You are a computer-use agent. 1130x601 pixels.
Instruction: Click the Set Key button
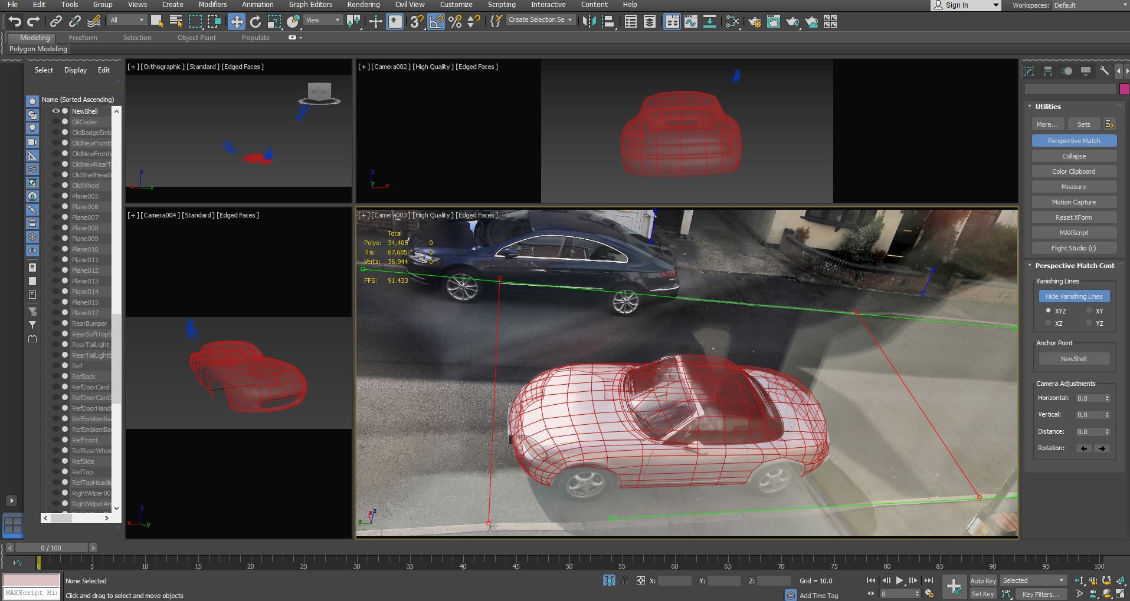pyautogui.click(x=982, y=594)
